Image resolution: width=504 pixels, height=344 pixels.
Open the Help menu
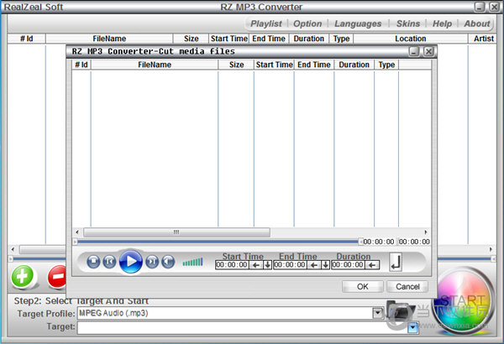click(x=442, y=23)
